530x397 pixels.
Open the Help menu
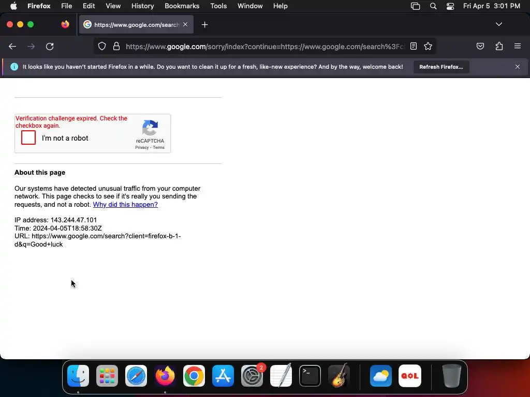click(x=280, y=6)
